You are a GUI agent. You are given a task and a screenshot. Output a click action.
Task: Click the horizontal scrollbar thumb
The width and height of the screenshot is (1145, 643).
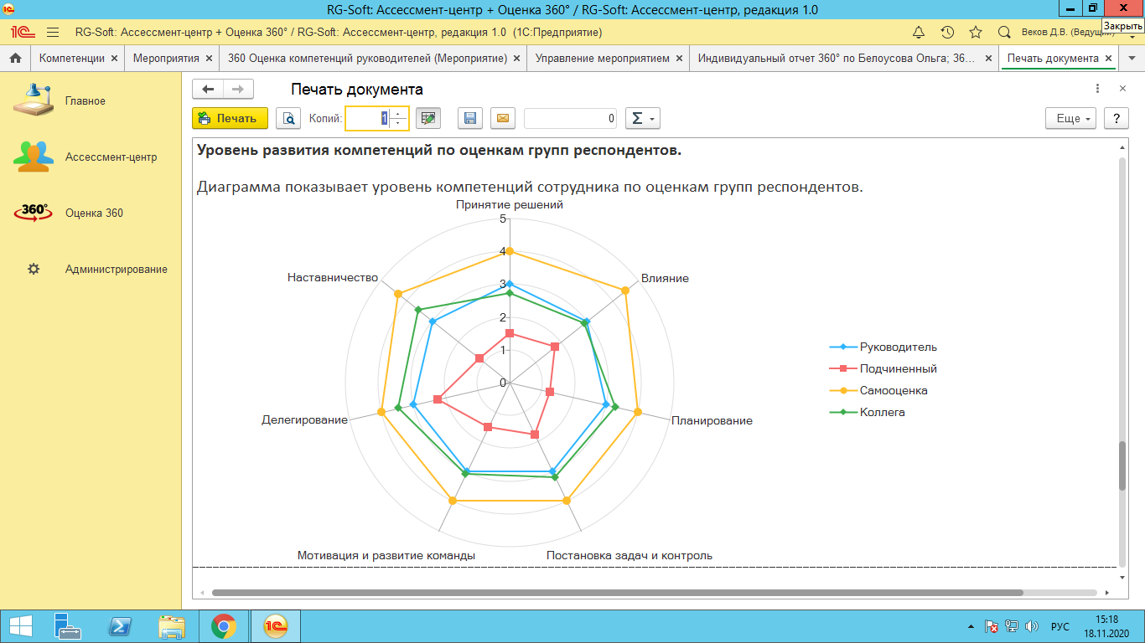pyautogui.click(x=617, y=592)
